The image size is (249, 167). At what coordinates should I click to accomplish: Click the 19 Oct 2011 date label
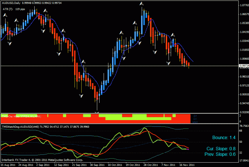[x=133, y=165]
